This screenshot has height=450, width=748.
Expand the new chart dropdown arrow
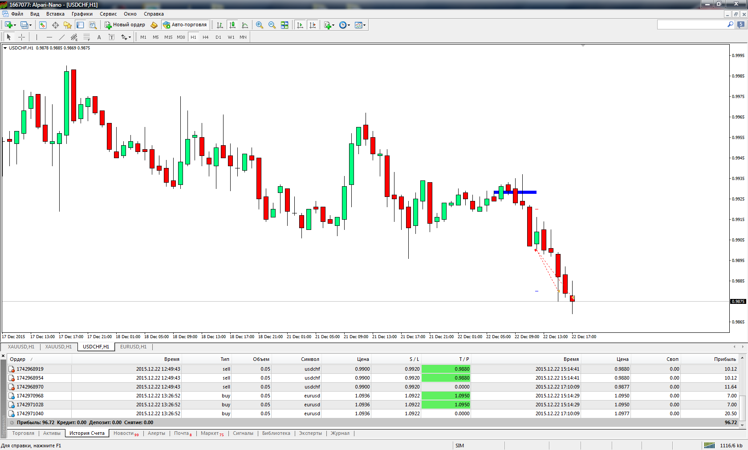(15, 25)
